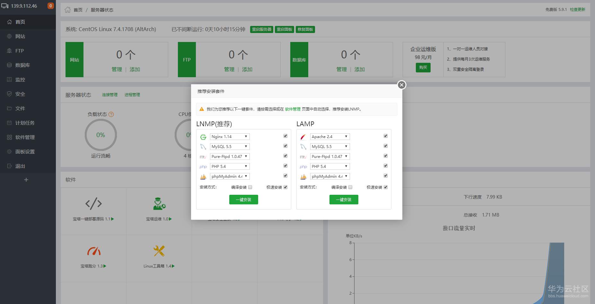Click the 负载状态 0% circular gauge
This screenshot has height=304, width=595.
click(101, 135)
